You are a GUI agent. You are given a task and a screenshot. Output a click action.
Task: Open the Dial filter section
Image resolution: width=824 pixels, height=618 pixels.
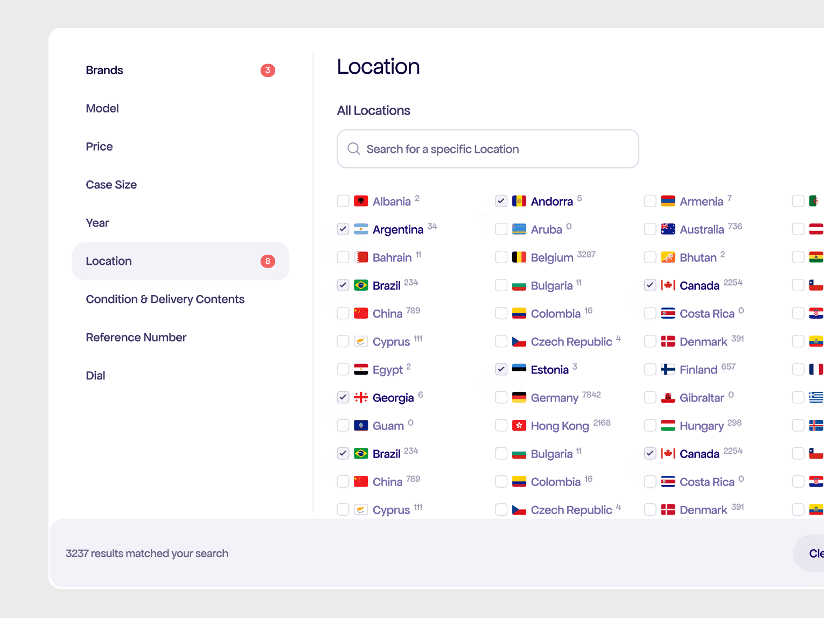(x=95, y=375)
